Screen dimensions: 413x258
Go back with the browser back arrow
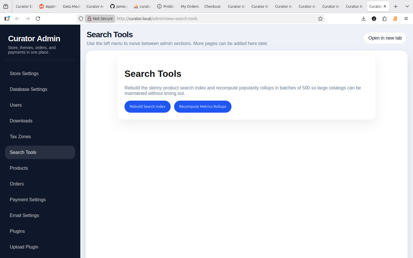pyautogui.click(x=17, y=19)
